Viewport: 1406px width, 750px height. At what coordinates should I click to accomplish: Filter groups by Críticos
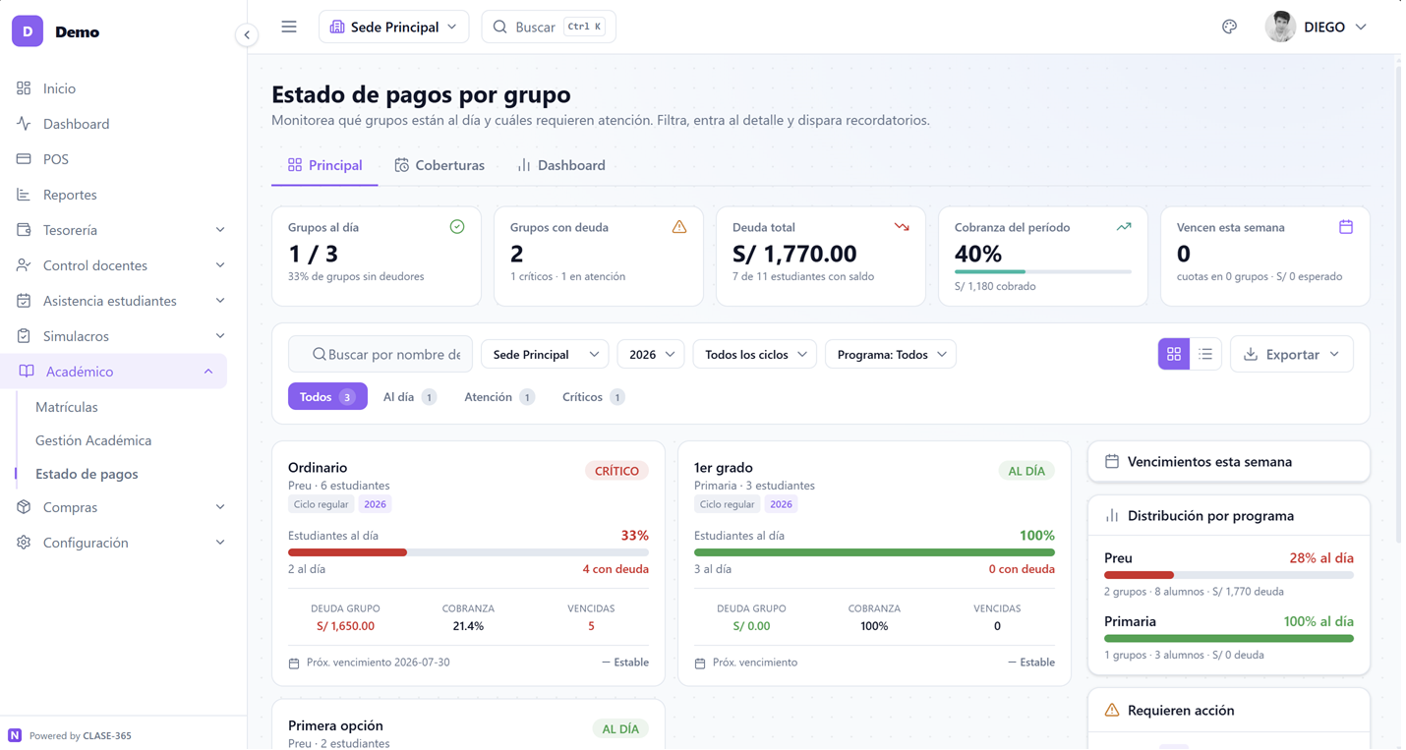[593, 397]
